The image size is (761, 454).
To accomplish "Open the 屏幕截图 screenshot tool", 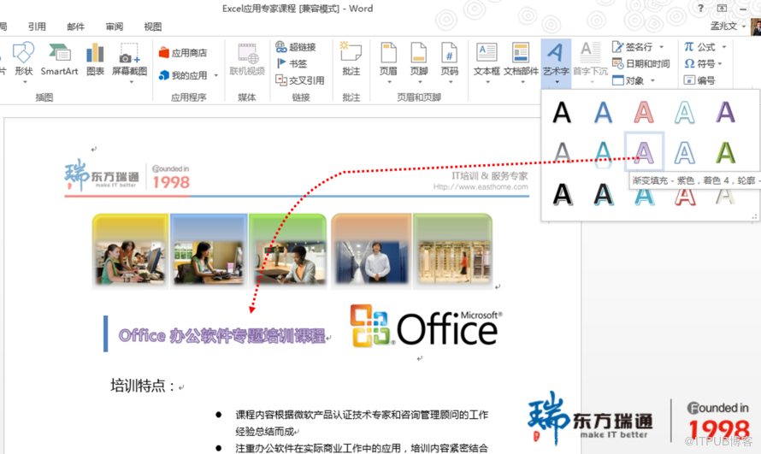I will pyautogui.click(x=130, y=61).
